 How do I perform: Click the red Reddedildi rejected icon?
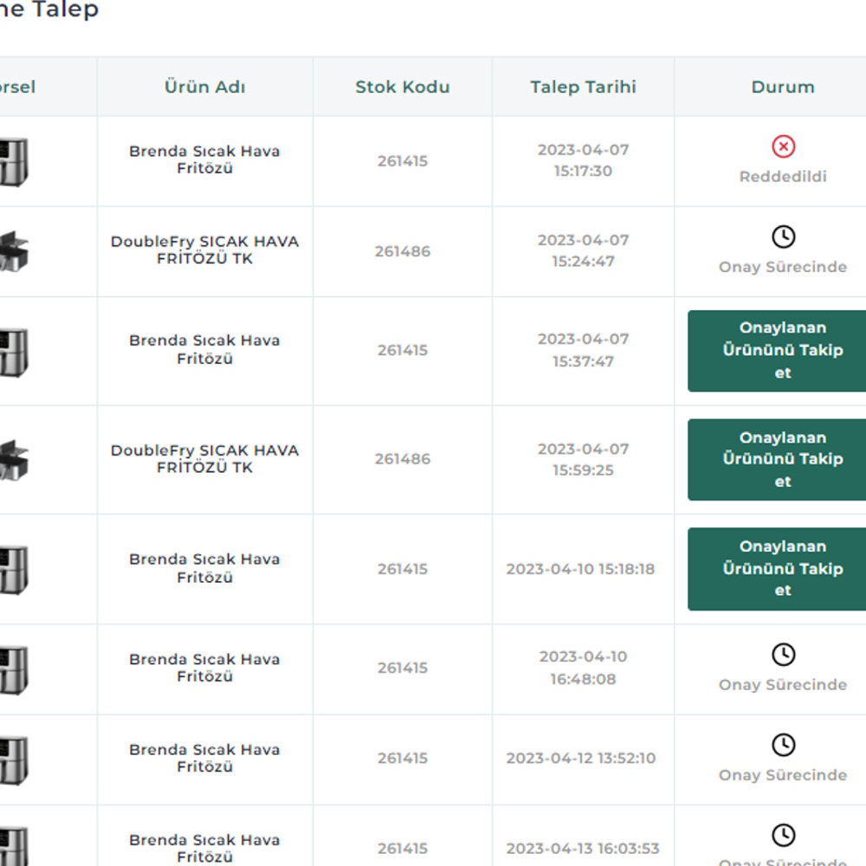coord(783,146)
